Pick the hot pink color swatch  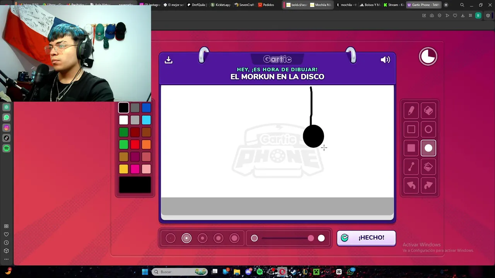point(135,169)
